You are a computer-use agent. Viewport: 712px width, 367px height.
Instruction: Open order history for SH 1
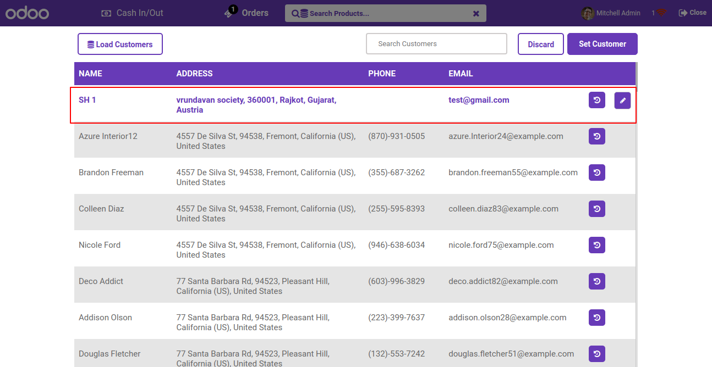point(597,100)
